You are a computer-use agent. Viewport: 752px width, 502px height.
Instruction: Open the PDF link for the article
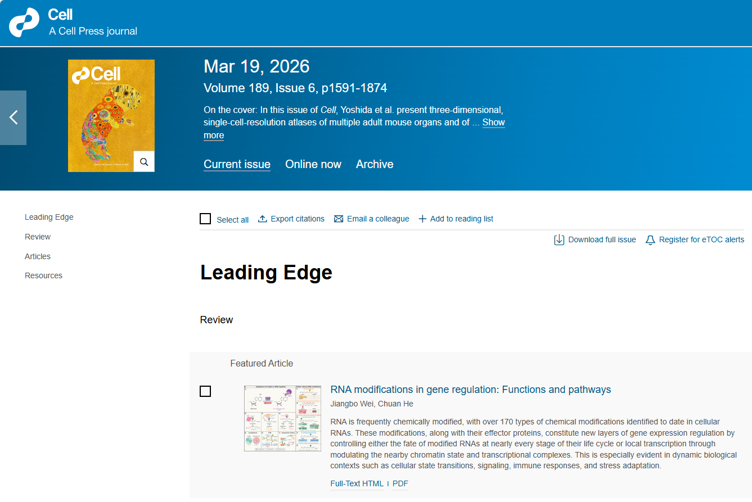point(400,483)
